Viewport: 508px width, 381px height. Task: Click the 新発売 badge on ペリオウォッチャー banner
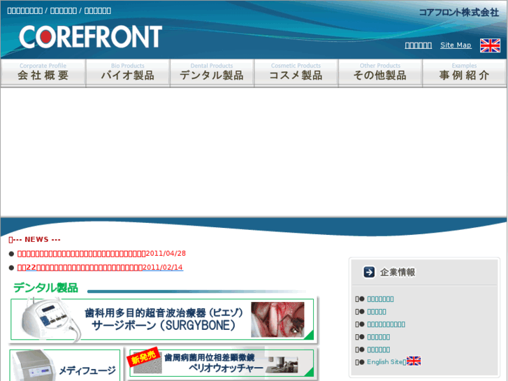(143, 357)
